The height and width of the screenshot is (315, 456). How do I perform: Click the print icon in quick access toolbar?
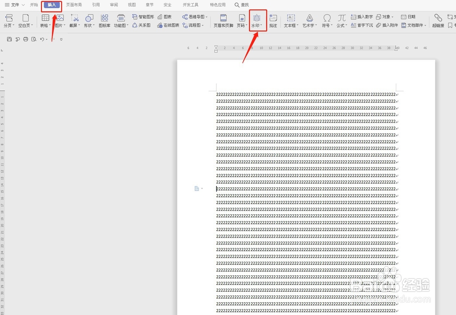[x=26, y=39]
